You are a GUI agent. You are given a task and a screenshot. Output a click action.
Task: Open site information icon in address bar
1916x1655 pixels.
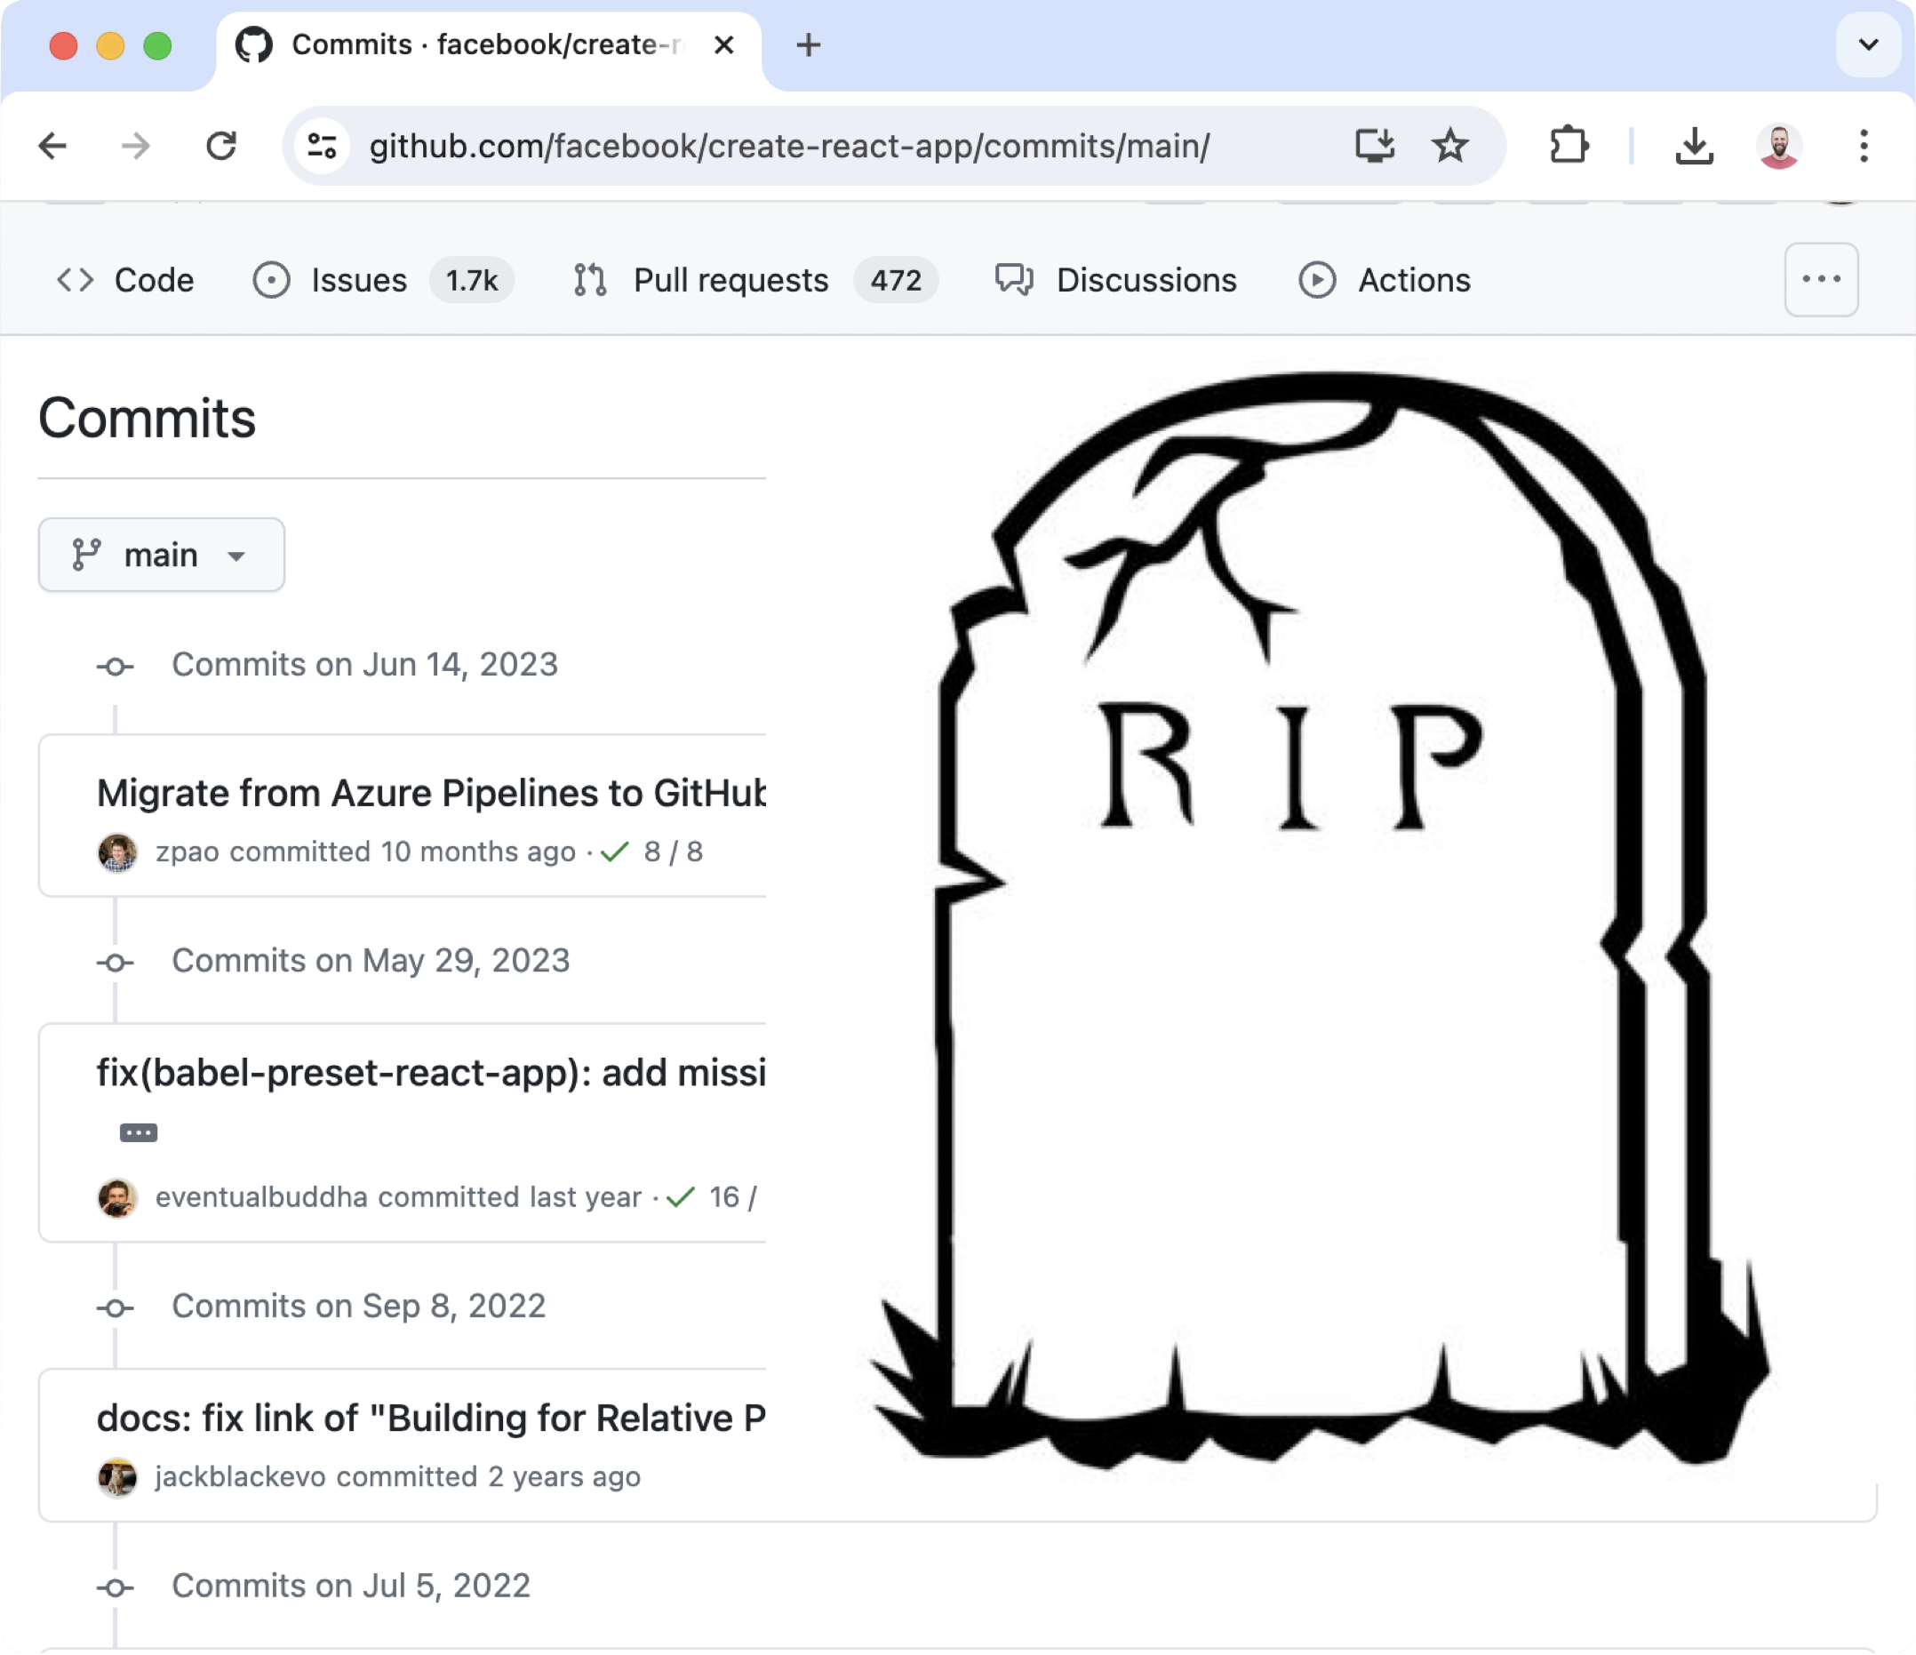click(x=322, y=146)
